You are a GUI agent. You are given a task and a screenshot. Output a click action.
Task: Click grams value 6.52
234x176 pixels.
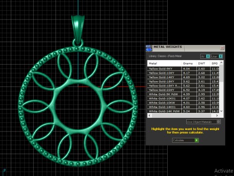[x=186, y=90]
